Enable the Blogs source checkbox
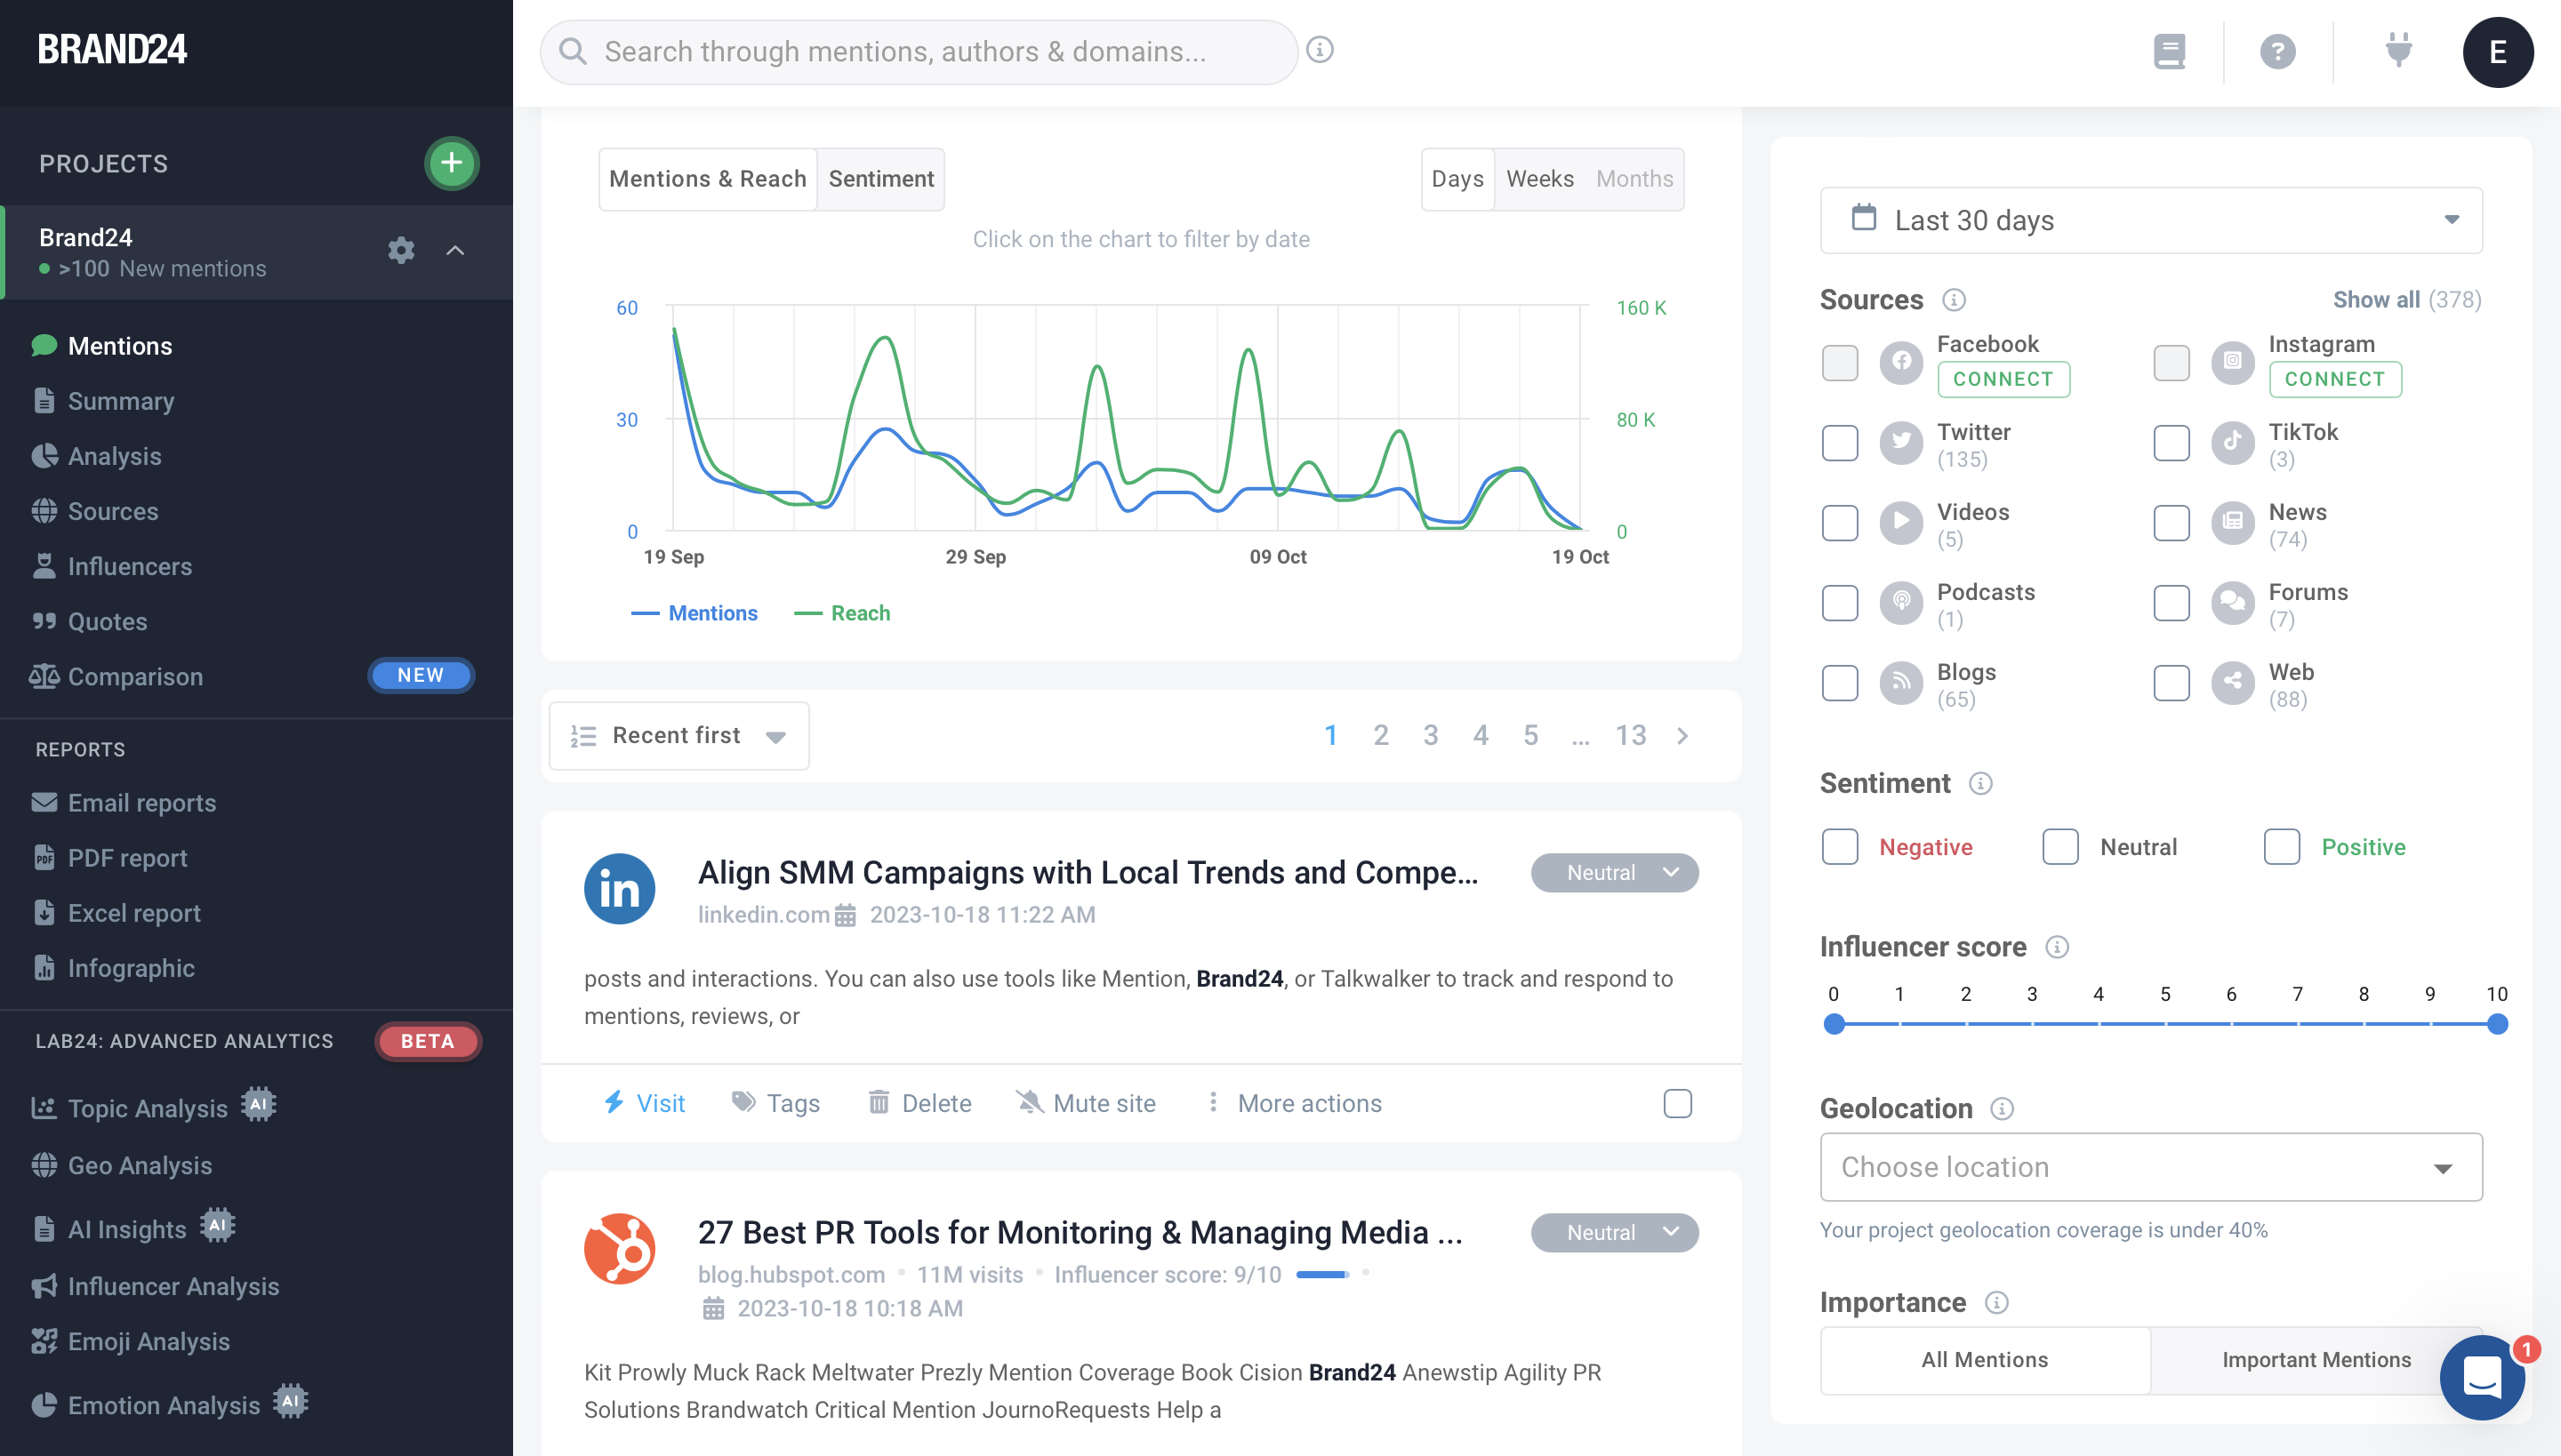The height and width of the screenshot is (1456, 2561). point(1839,683)
